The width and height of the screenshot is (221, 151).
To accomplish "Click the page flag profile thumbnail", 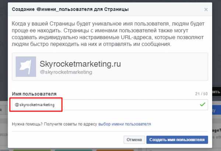I will click(26, 67).
